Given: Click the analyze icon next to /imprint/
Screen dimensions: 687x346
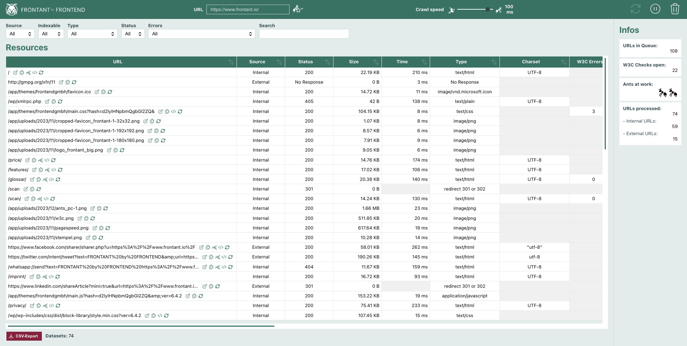Looking at the screenshot, I should [x=45, y=277].
